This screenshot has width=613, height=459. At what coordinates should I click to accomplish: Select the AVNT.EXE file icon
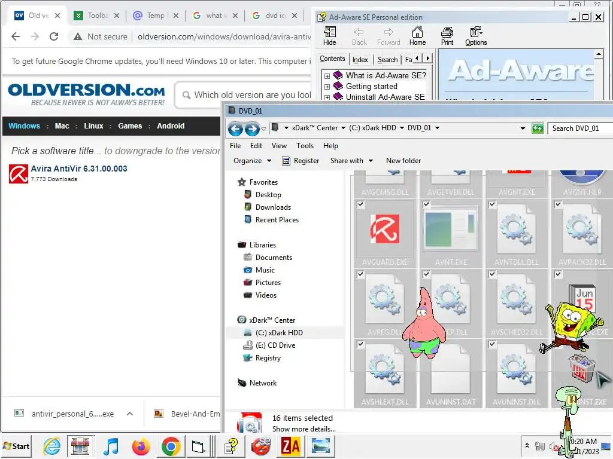451,229
